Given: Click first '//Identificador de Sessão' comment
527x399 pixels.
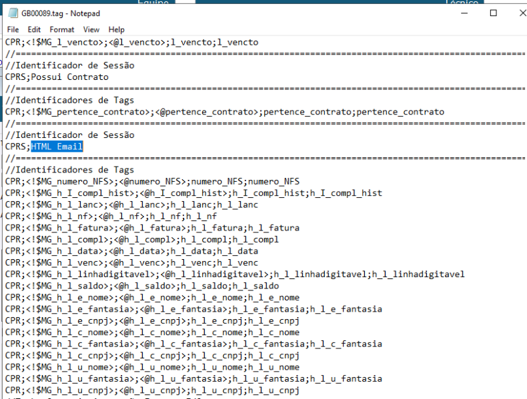Looking at the screenshot, I should click(70, 65).
